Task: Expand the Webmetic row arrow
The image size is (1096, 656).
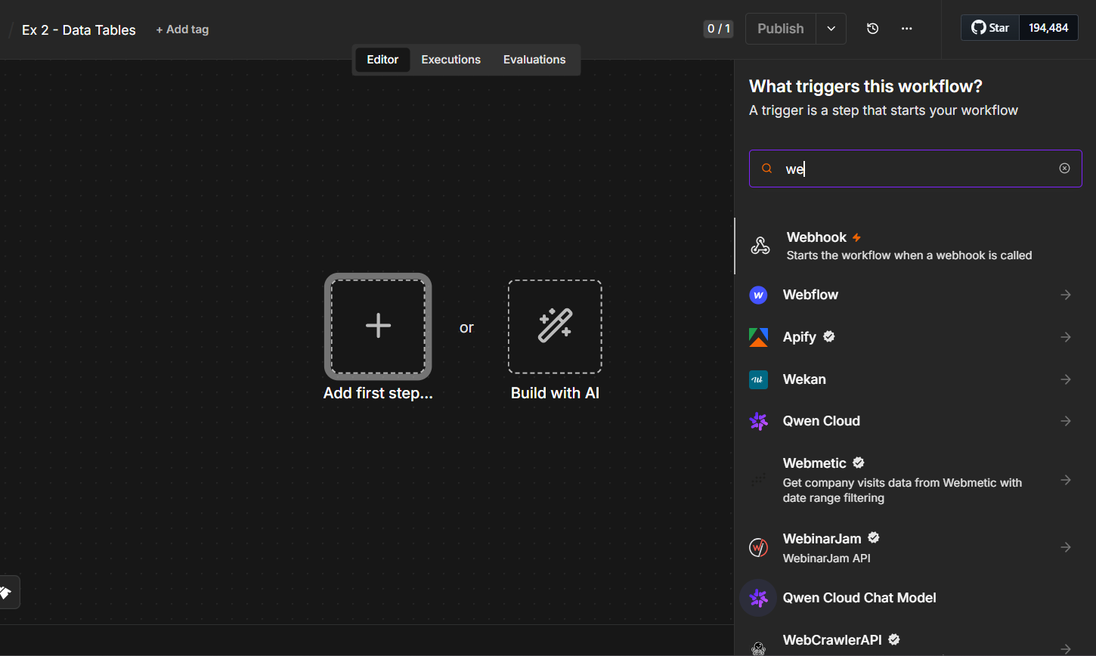Action: click(x=1066, y=480)
